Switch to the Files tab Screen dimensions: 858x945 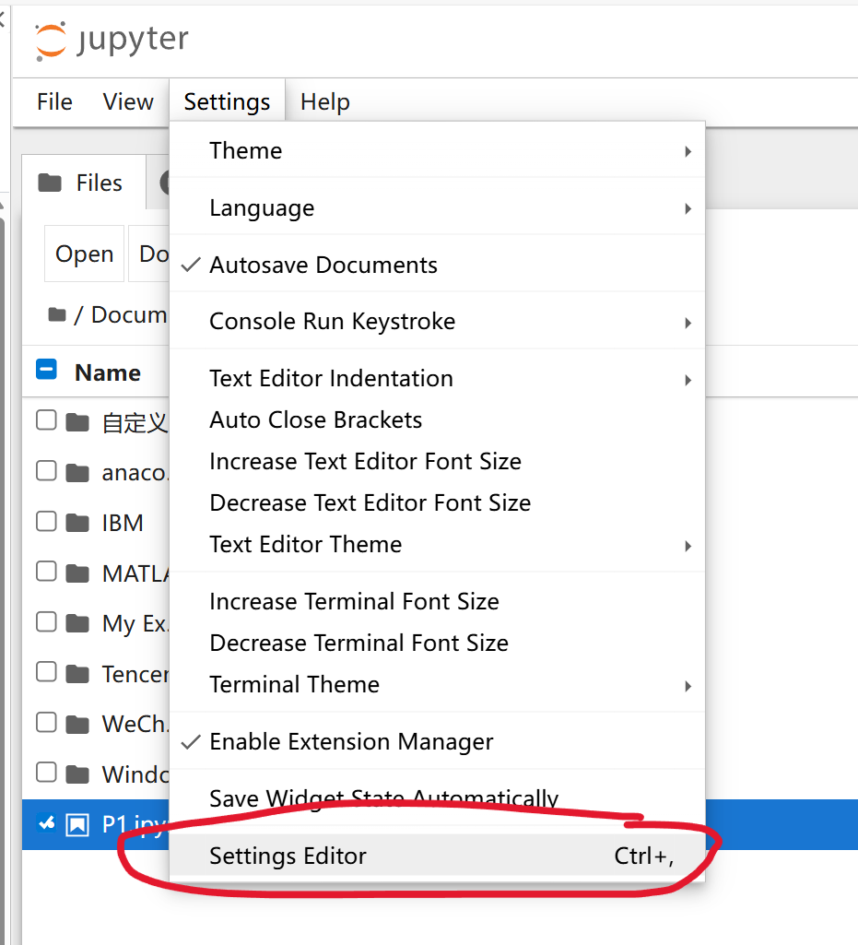tap(84, 183)
